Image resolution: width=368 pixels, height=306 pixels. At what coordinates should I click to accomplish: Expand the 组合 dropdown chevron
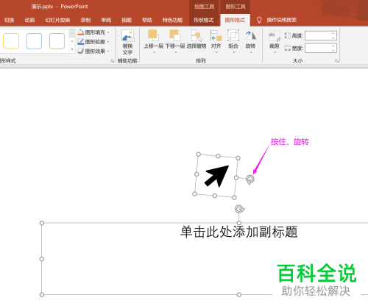[x=234, y=52]
